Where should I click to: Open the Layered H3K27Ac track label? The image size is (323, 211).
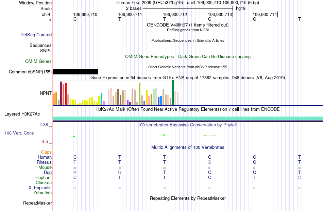click(22, 114)
